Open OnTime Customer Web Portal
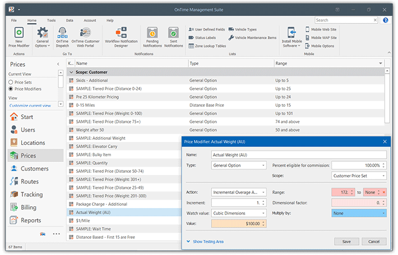This screenshot has height=255, width=398. (85, 37)
